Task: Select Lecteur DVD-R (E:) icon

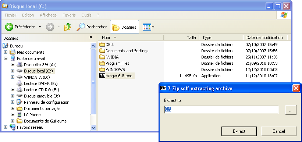Action: tap(19, 83)
